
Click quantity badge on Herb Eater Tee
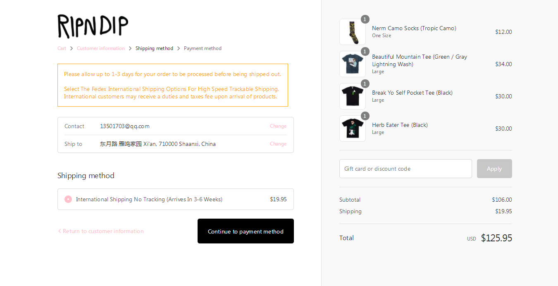point(365,116)
